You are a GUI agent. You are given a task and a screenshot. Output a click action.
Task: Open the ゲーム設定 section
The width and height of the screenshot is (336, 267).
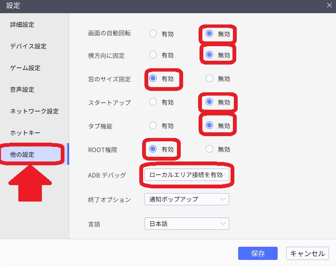[25, 68]
